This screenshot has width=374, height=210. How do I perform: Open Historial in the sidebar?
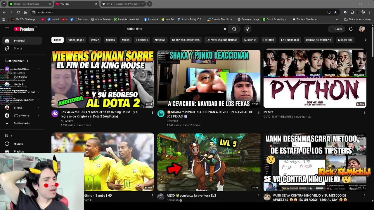[x=22, y=144]
